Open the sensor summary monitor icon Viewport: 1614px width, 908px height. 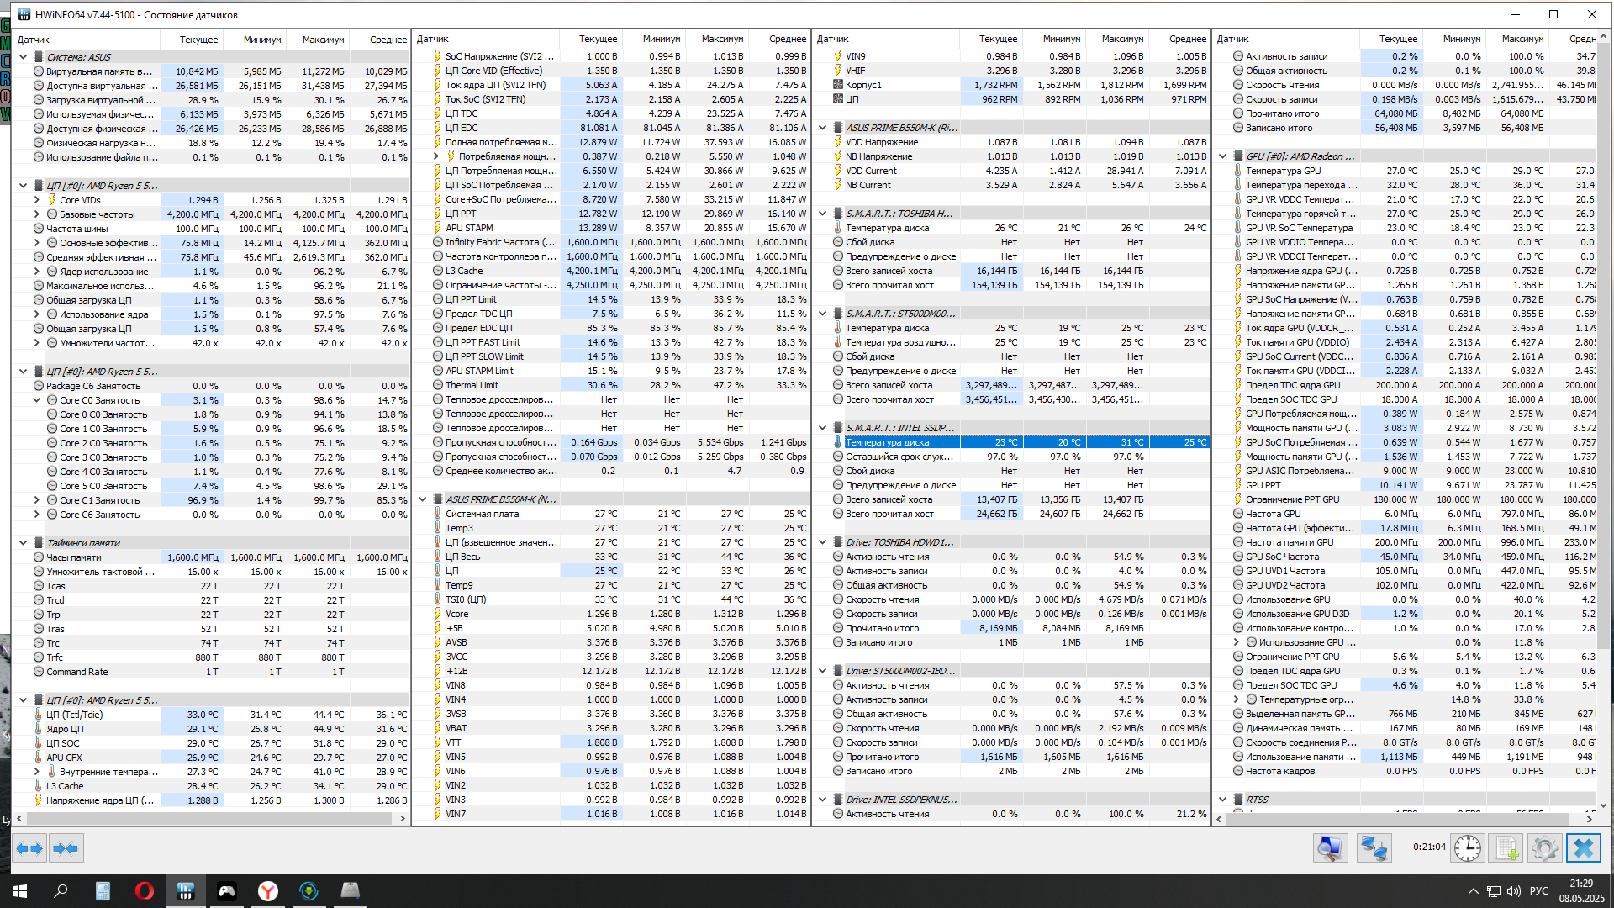click(1330, 848)
